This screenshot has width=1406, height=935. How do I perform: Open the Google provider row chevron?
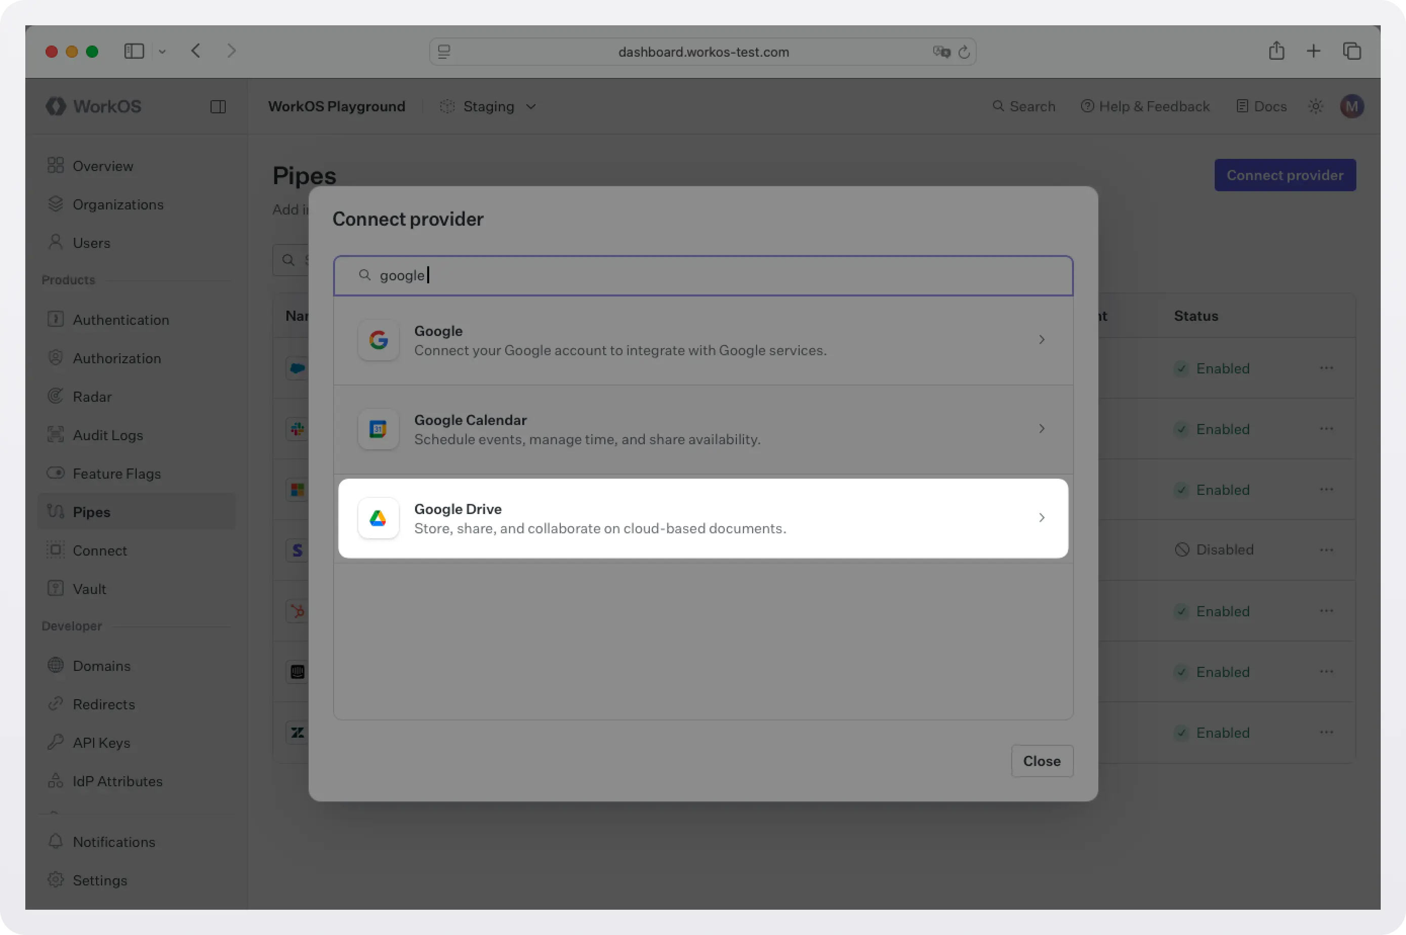click(1042, 339)
